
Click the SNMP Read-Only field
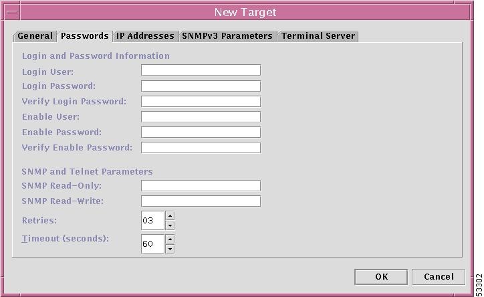point(201,186)
